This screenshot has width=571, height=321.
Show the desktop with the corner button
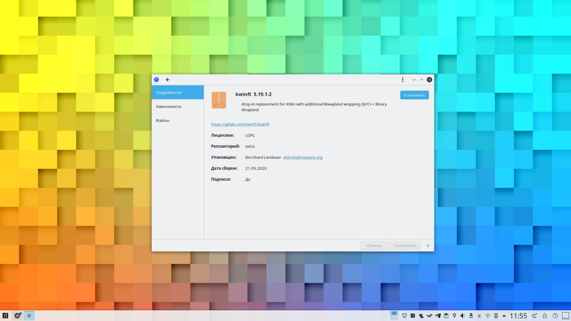(x=566, y=316)
